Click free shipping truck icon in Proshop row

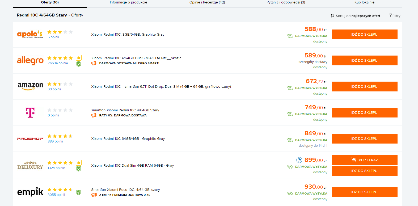[290, 140]
